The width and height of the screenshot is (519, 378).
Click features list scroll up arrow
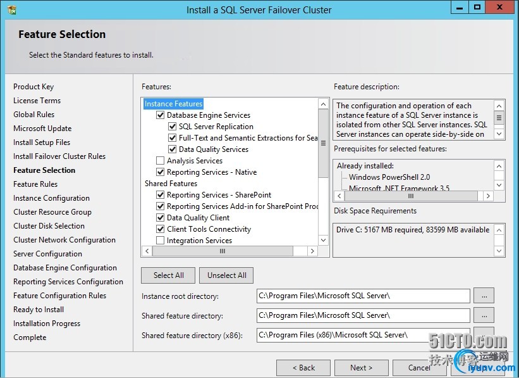coord(323,104)
